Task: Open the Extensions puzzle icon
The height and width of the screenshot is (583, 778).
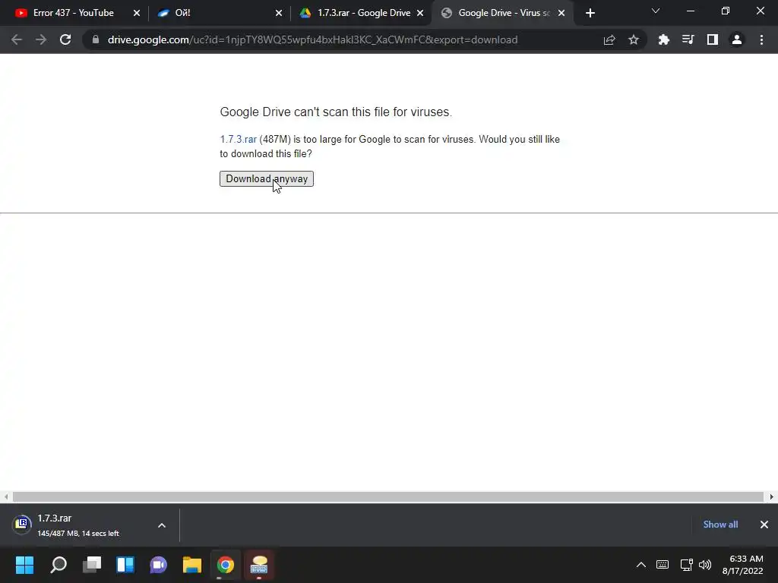Action: click(663, 39)
